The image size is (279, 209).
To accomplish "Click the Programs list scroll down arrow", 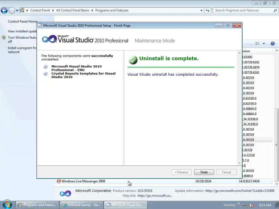I will (277, 184).
